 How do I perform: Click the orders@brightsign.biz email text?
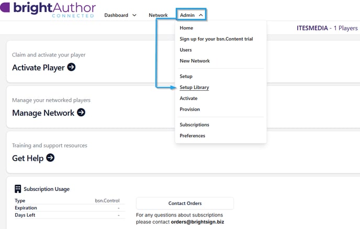point(197,222)
